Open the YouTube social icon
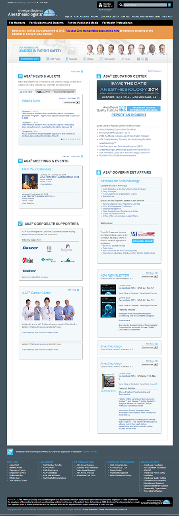The height and width of the screenshot is (516, 179). click(147, 59)
